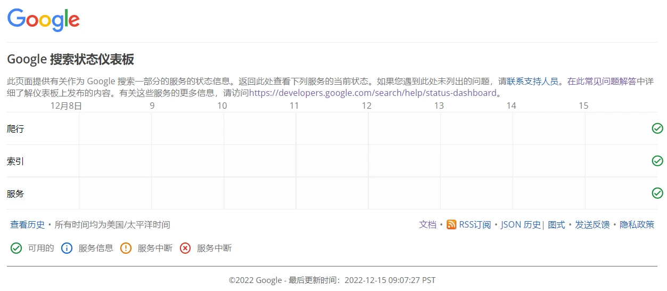Screen dimensions: 667x291
Task: Subscribe via the RSS订阅 link
Action: tap(475, 225)
